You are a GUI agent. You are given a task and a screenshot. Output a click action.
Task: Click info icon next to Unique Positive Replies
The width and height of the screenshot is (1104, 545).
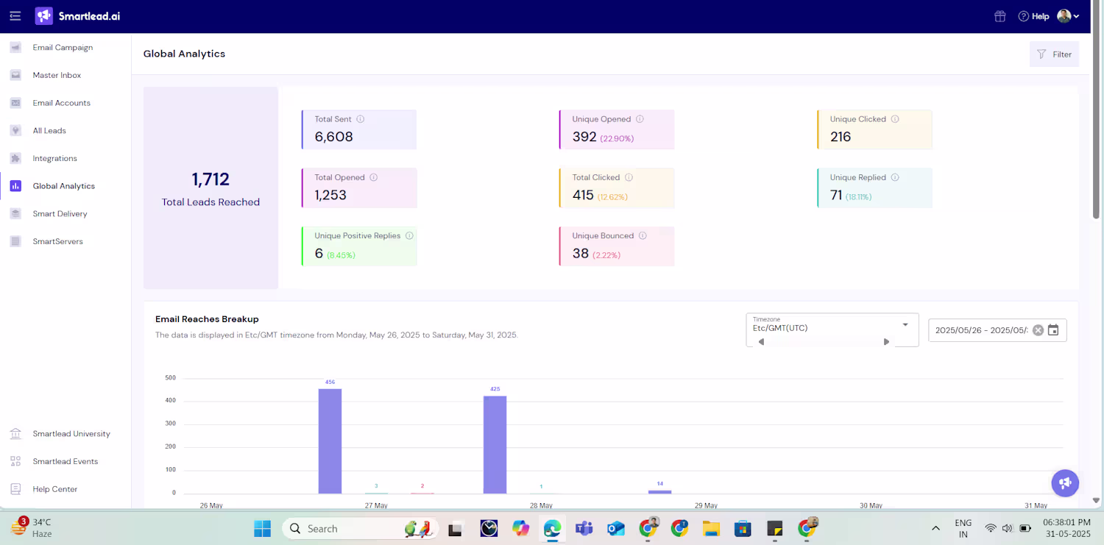tap(409, 236)
